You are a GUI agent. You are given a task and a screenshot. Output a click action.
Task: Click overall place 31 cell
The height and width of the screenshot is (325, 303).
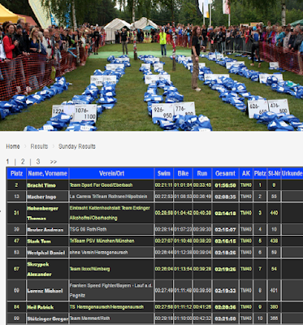point(16,213)
